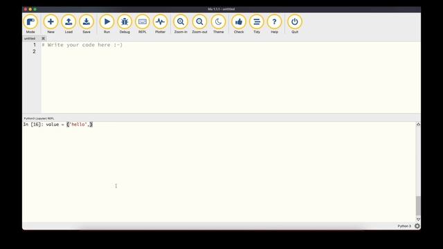This screenshot has height=249, width=443.
Task: Save the current script
Action: pos(87,24)
